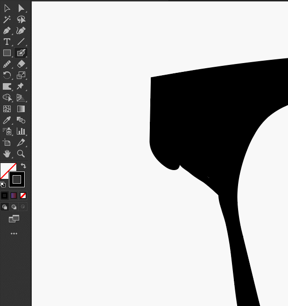Open Edit Toolbar three dots
This screenshot has height=306, width=288.
point(14,234)
